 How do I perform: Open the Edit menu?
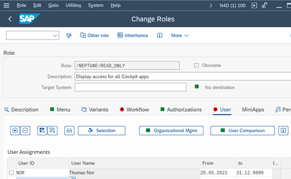tap(37, 5)
